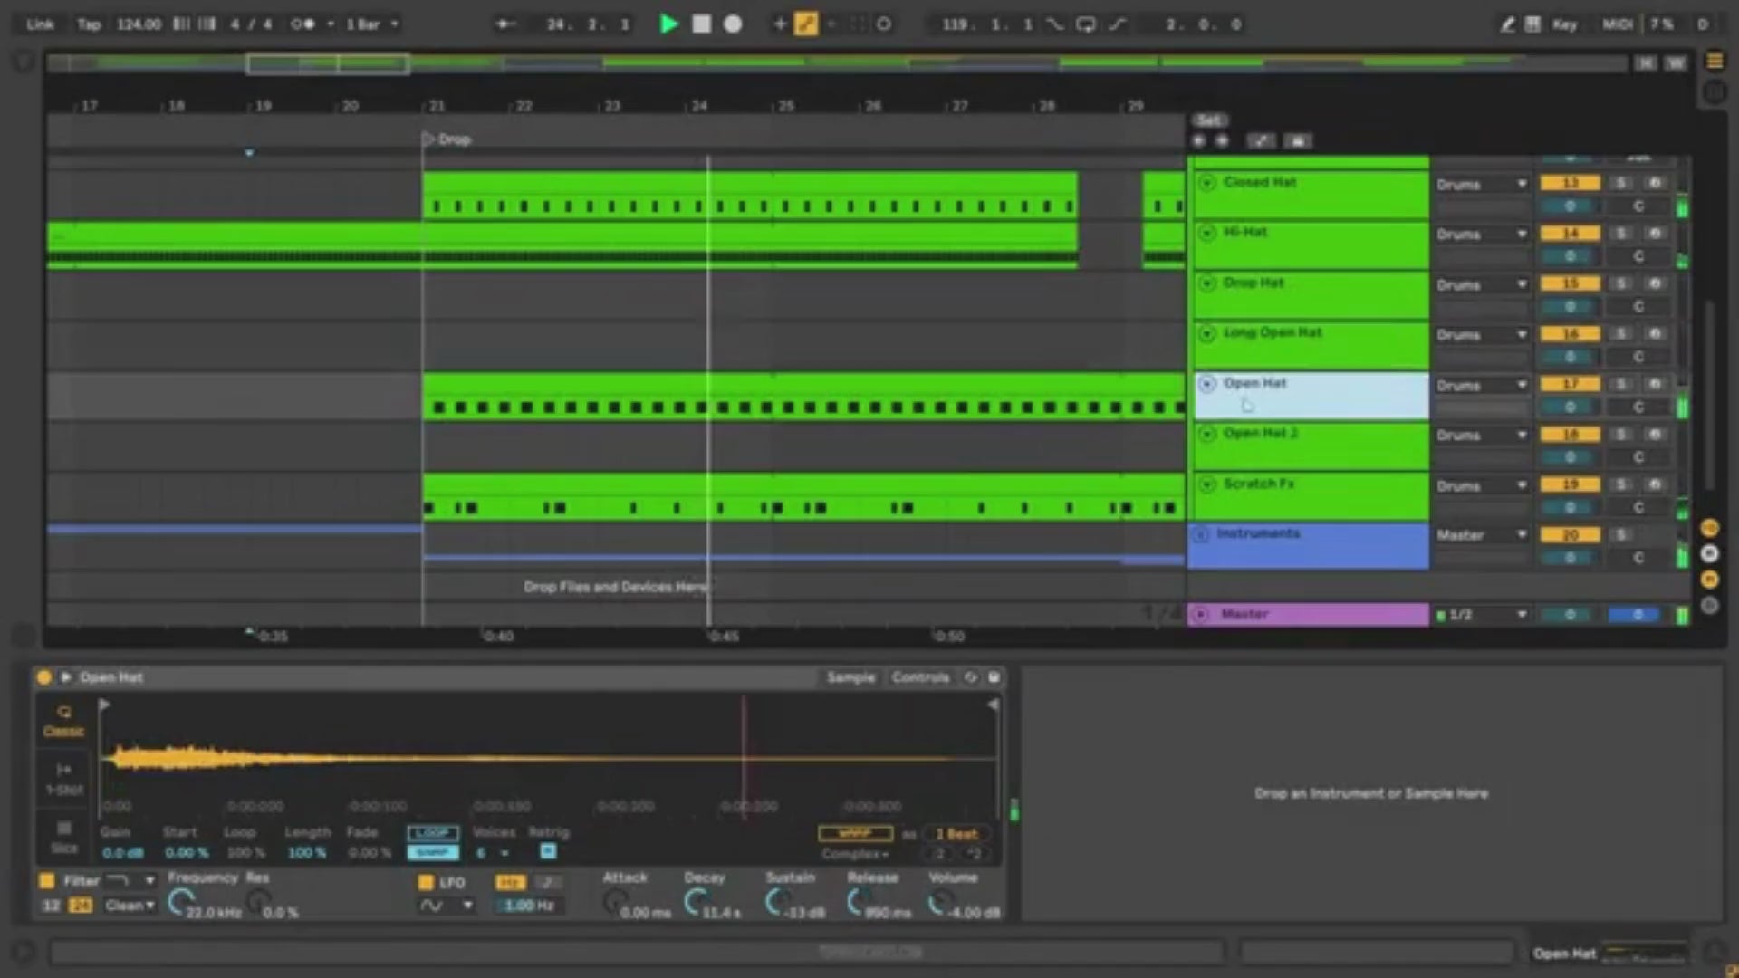Toggle the Draw Mode pencil icon
This screenshot has height=978, width=1739.
point(1506,24)
